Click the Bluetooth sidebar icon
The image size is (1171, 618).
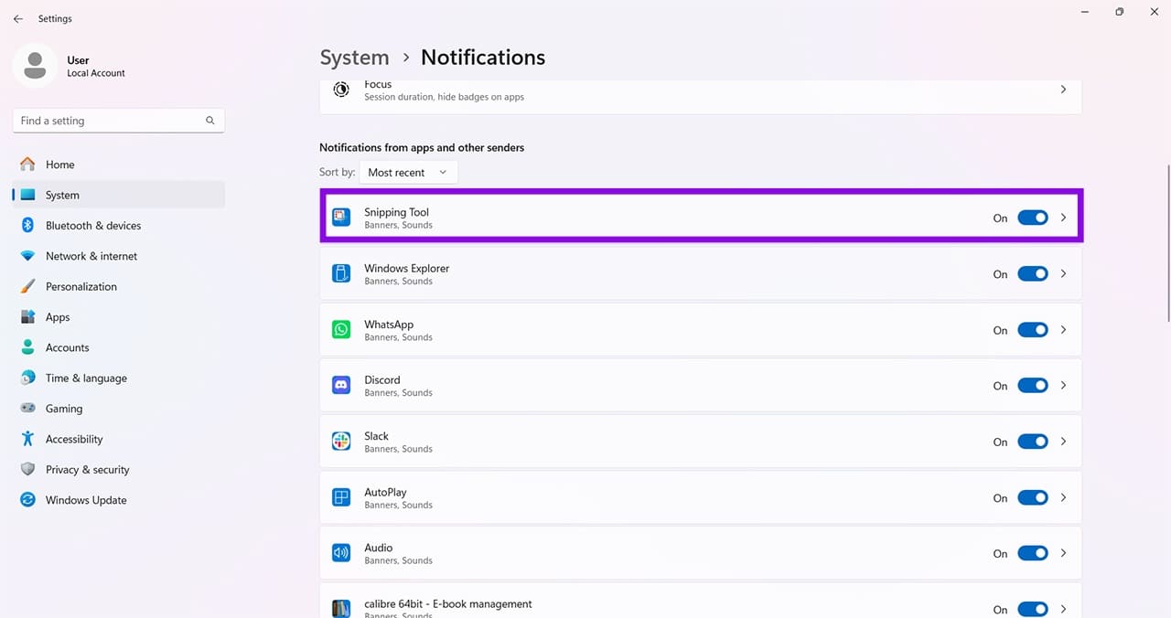[27, 226]
